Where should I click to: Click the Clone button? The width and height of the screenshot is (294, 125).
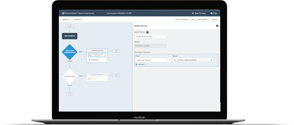193,20
